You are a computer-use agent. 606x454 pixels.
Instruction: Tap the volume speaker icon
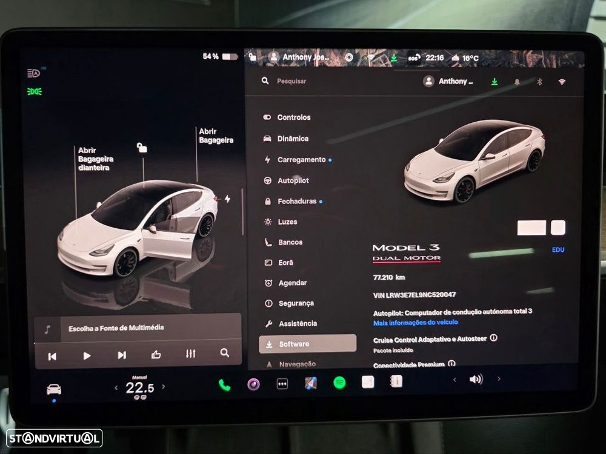476,380
